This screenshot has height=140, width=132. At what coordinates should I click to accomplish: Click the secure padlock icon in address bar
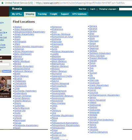pos(2,3)
